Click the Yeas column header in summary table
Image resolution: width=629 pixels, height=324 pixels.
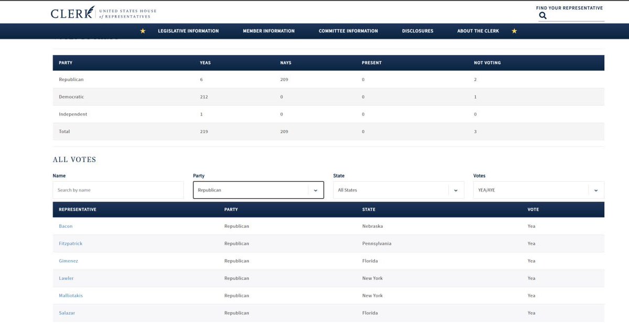pos(205,63)
